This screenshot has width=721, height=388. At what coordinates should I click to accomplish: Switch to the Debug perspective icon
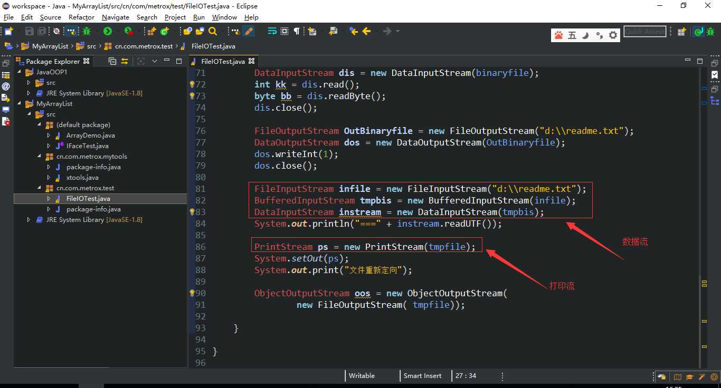click(711, 32)
